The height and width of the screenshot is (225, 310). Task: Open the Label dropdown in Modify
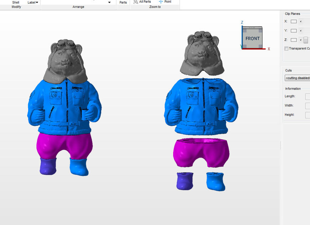coord(33,2)
